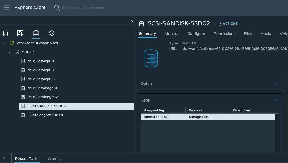This screenshot has width=288, height=163.
Task: Select the sddc31-sandisk tag row
Action: [208, 117]
